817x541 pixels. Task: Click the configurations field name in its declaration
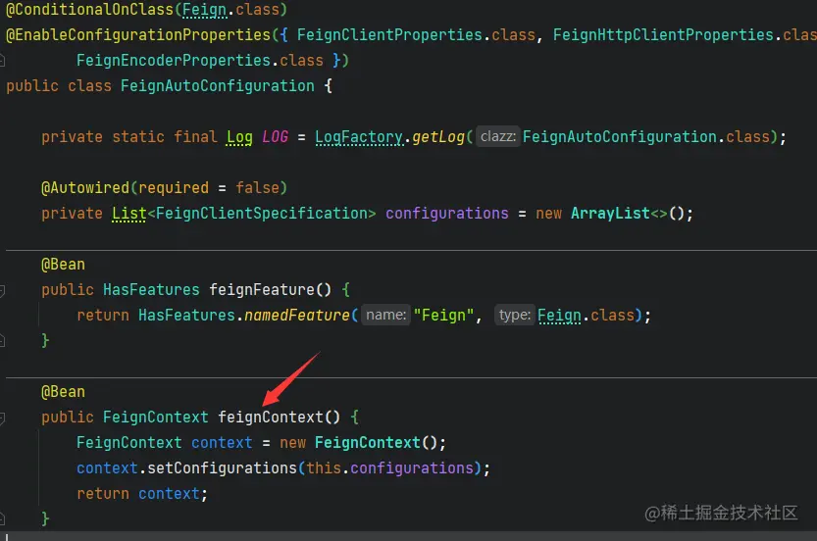[x=446, y=214]
